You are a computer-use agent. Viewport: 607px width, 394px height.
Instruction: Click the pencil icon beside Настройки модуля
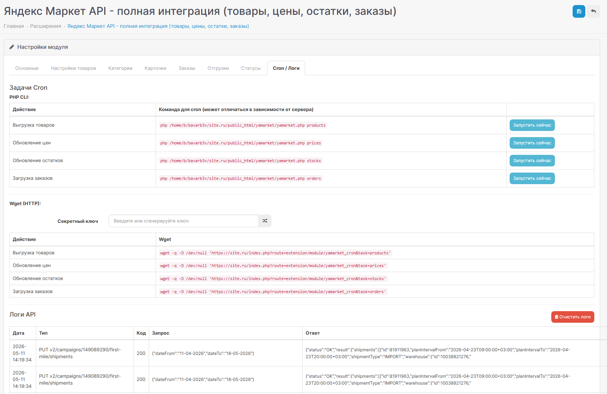point(12,47)
